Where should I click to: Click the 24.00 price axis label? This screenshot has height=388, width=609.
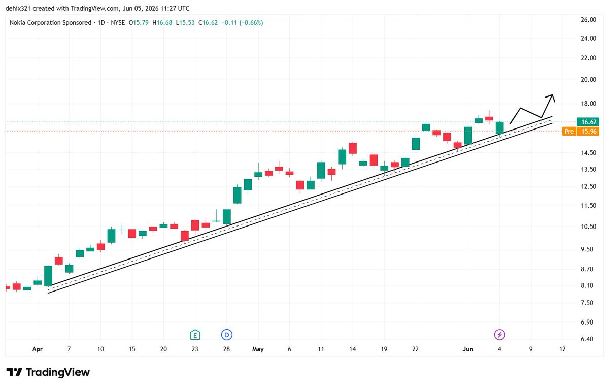pos(588,38)
